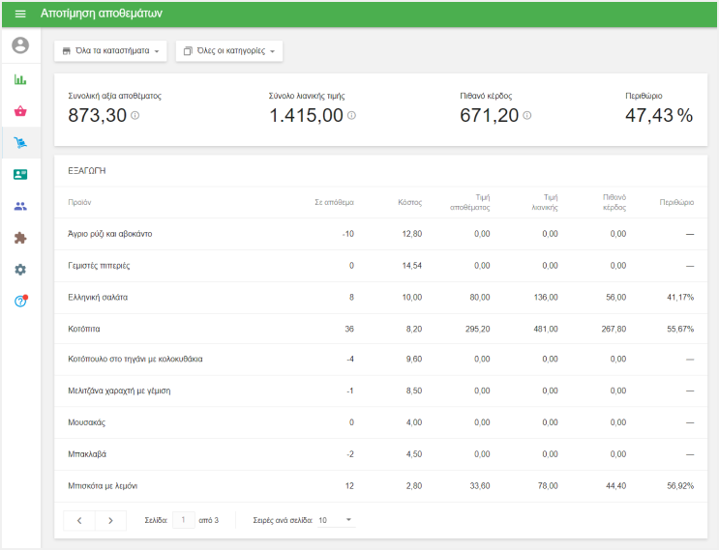This screenshot has height=550, width=719.
Task: Open the hamburger navigation menu
Action: [x=20, y=14]
